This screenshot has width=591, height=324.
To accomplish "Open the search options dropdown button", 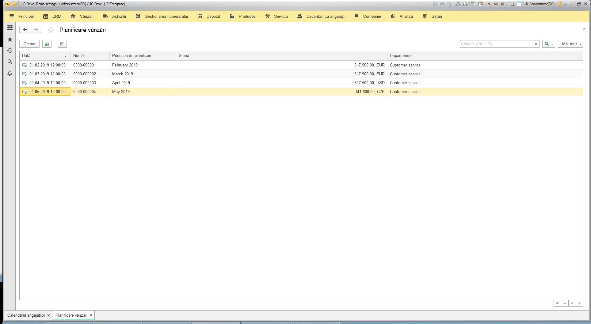I will [x=549, y=44].
